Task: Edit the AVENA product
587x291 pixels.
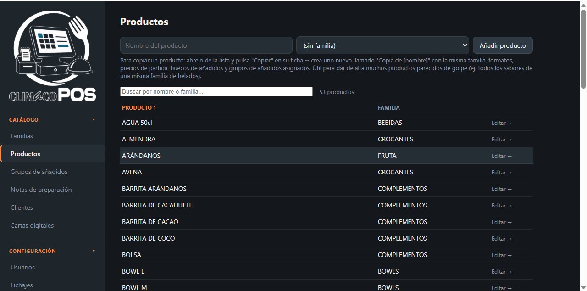Action: (502, 173)
